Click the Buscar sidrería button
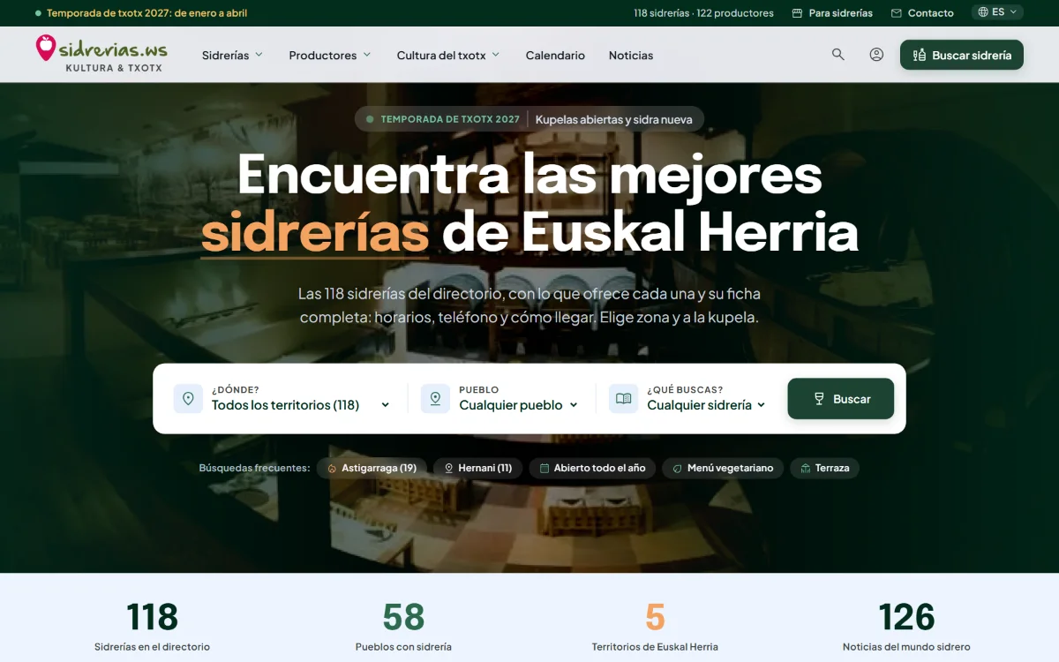The height and width of the screenshot is (662, 1059). [x=962, y=55]
